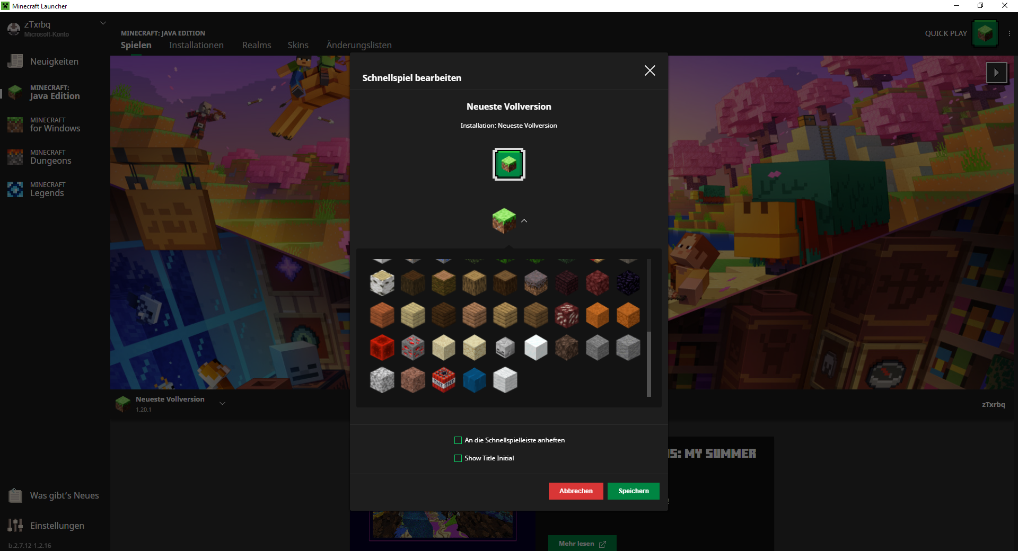Viewport: 1018px width, 551px height.
Task: Select the solid red redstone block icon
Action: click(382, 348)
